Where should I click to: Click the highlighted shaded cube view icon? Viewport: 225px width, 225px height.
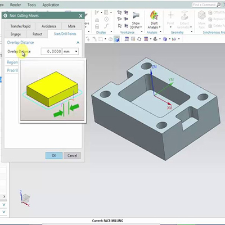point(116,39)
